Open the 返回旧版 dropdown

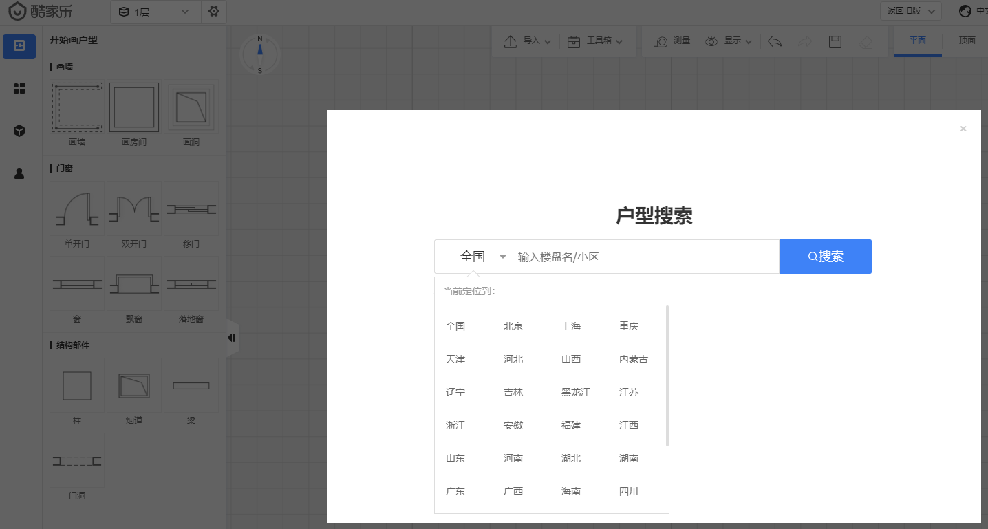(x=910, y=11)
